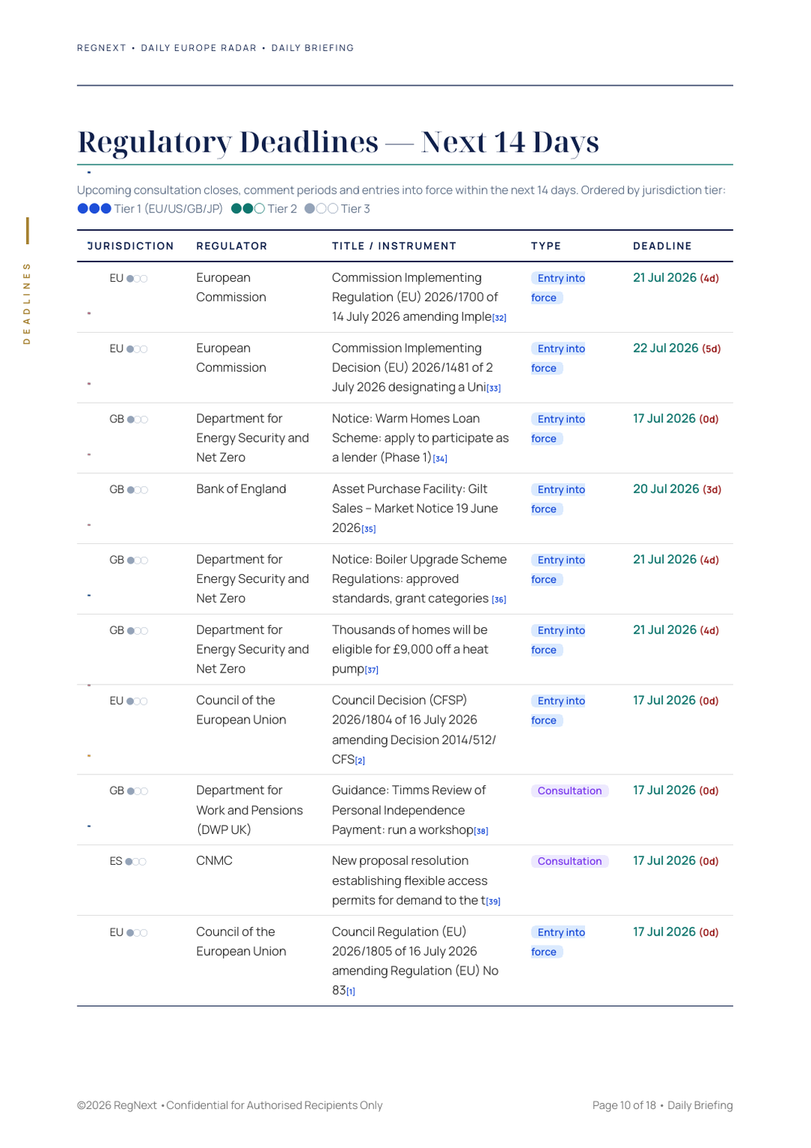Click 'Guidance: Timms Review' title
811x1148 pixels.
tap(410, 810)
